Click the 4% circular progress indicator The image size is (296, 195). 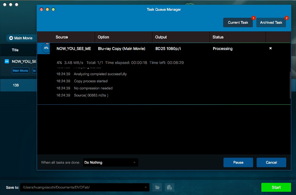coord(46,48)
